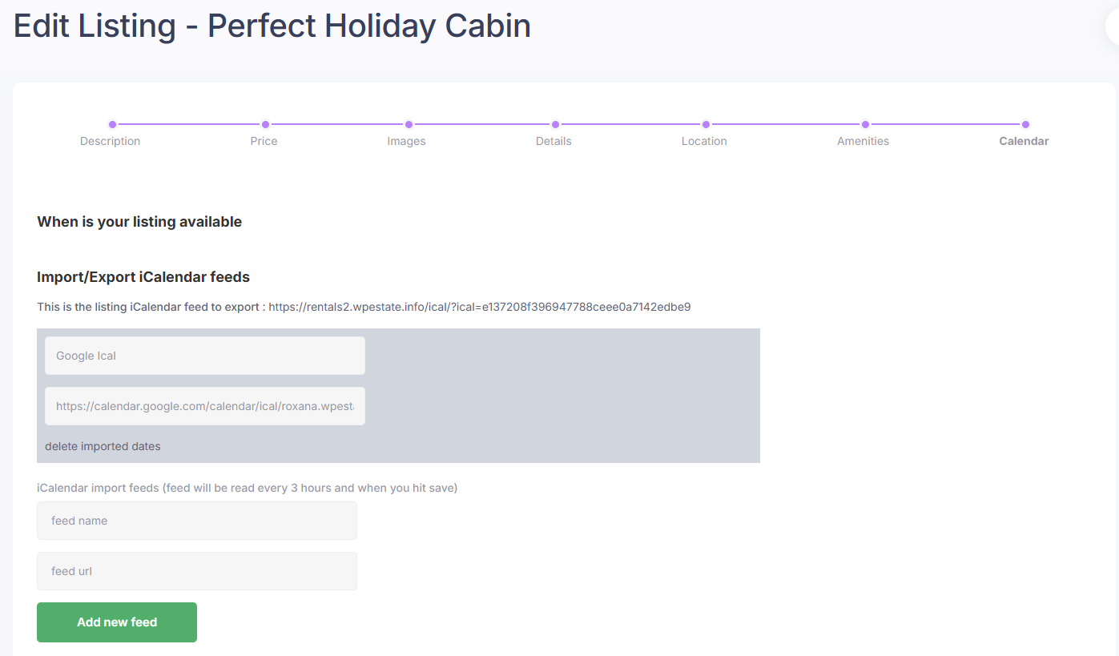Click the empty feed name field
Image resolution: width=1119 pixels, height=656 pixels.
tap(196, 521)
